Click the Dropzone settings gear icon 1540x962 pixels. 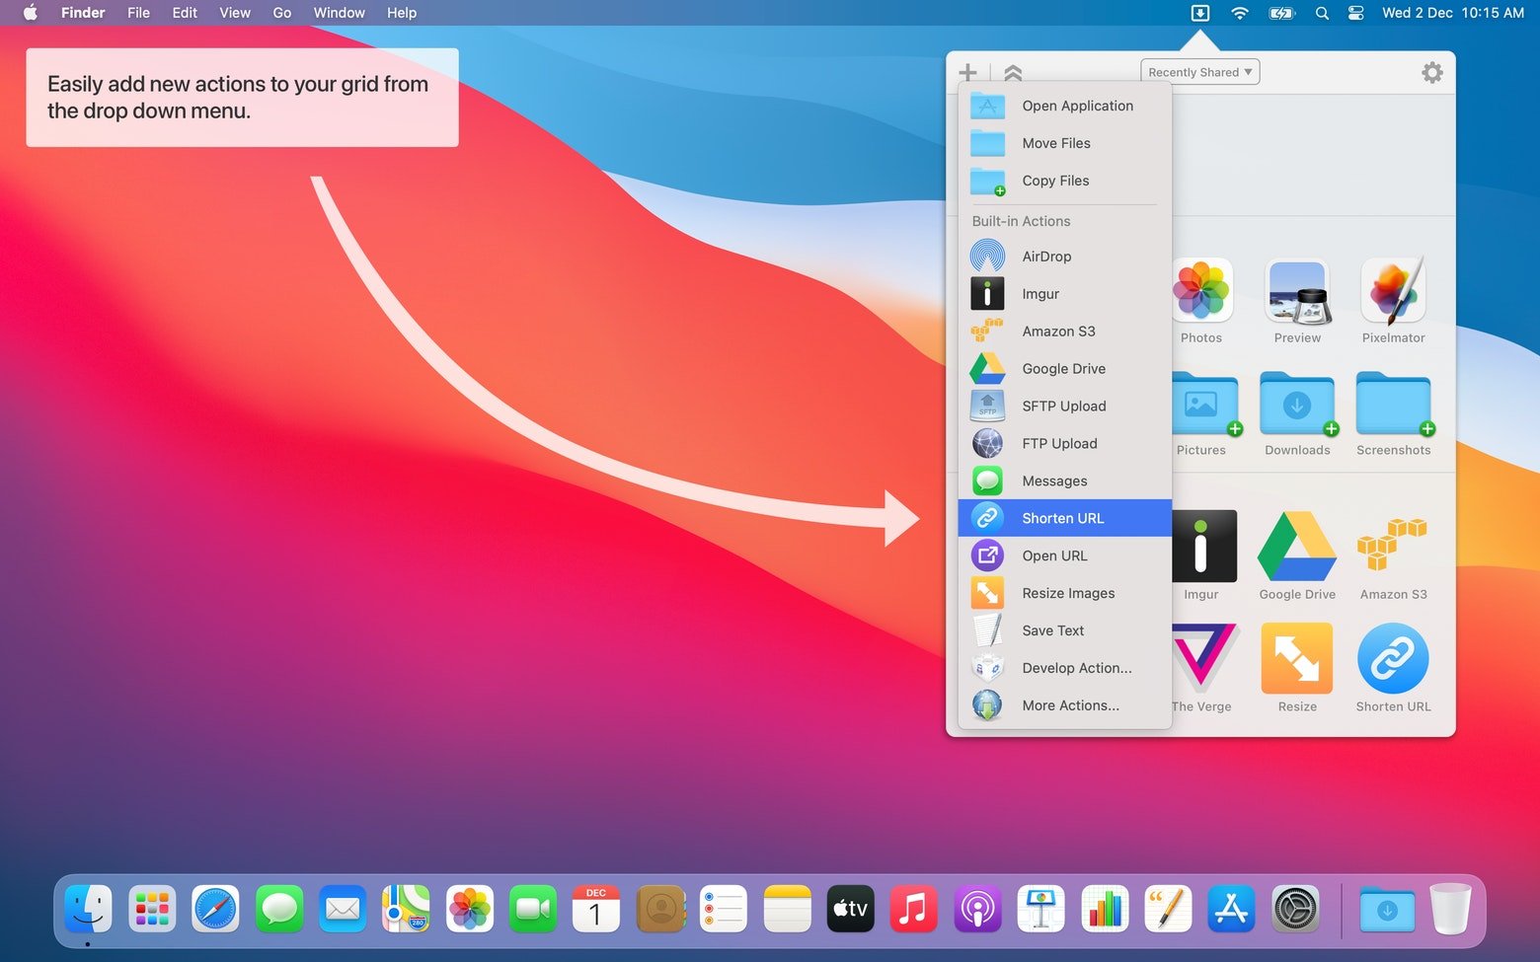[1431, 73]
